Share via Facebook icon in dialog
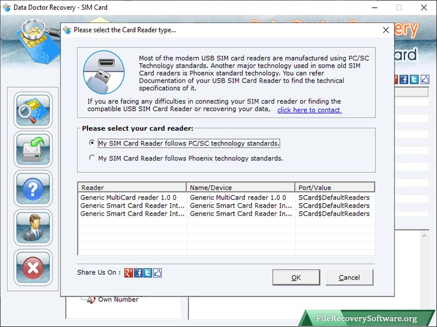This screenshot has width=437, height=327. (138, 273)
